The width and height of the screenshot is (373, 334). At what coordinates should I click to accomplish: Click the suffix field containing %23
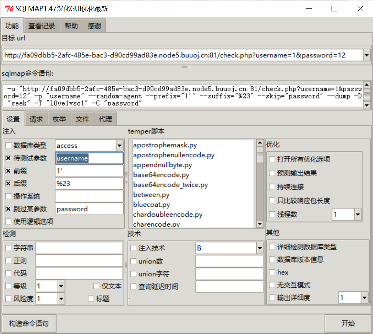tap(89, 184)
